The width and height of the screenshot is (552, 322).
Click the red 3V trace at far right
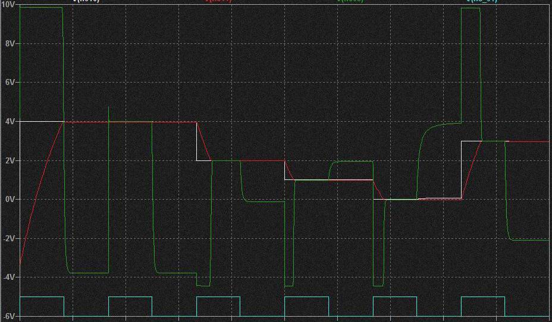click(529, 141)
